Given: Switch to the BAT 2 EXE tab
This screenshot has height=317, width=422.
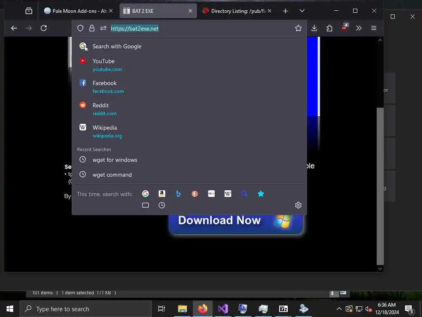Looking at the screenshot, I should coord(158,11).
